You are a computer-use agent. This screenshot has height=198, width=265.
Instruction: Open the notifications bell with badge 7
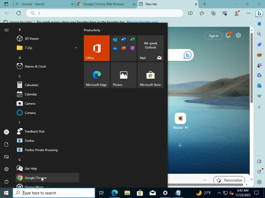(228, 35)
